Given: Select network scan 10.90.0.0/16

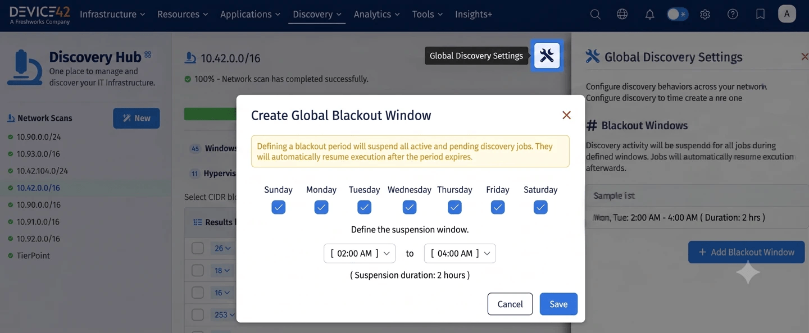Looking at the screenshot, I should pos(38,204).
